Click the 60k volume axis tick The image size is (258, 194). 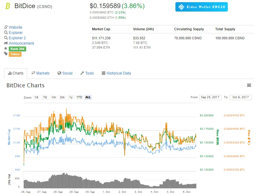[x=17, y=178]
